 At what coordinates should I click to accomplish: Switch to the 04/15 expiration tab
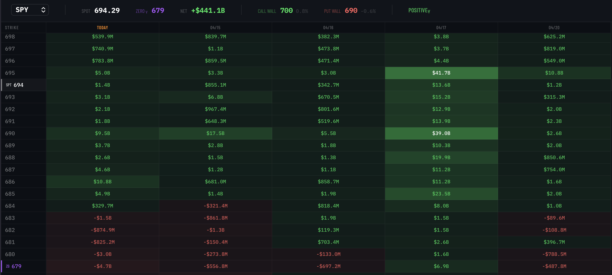[x=216, y=28]
